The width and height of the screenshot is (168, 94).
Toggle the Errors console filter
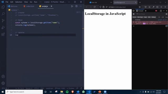coord(134,17)
